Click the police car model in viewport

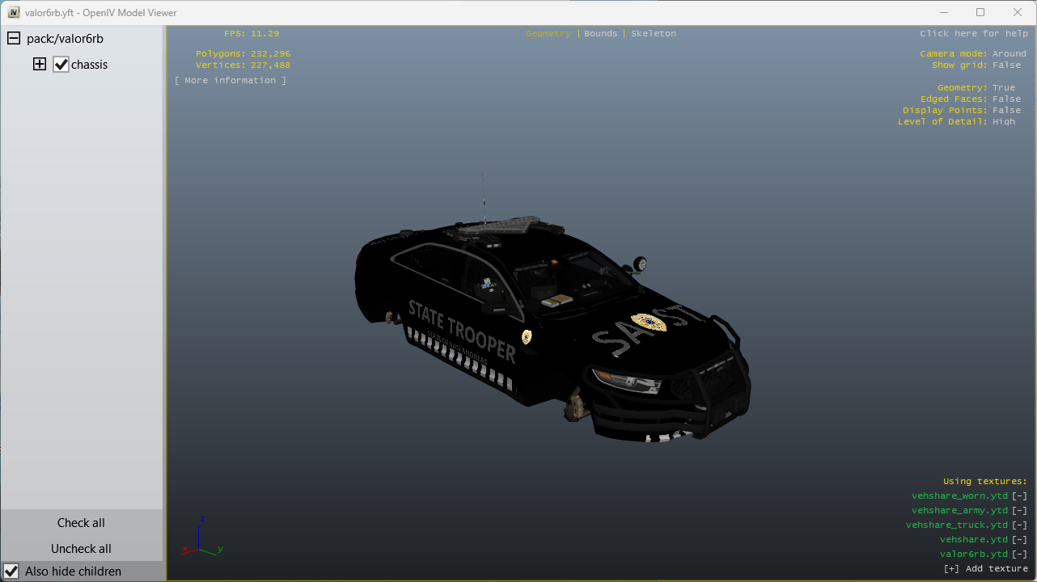[550, 323]
